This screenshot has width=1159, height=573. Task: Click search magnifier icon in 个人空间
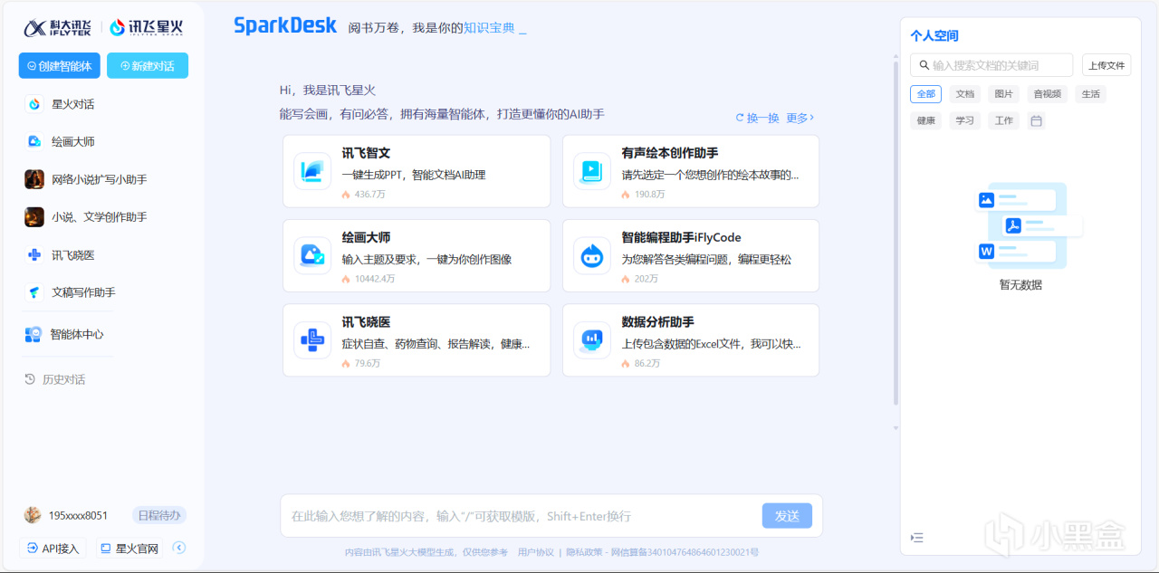click(924, 65)
